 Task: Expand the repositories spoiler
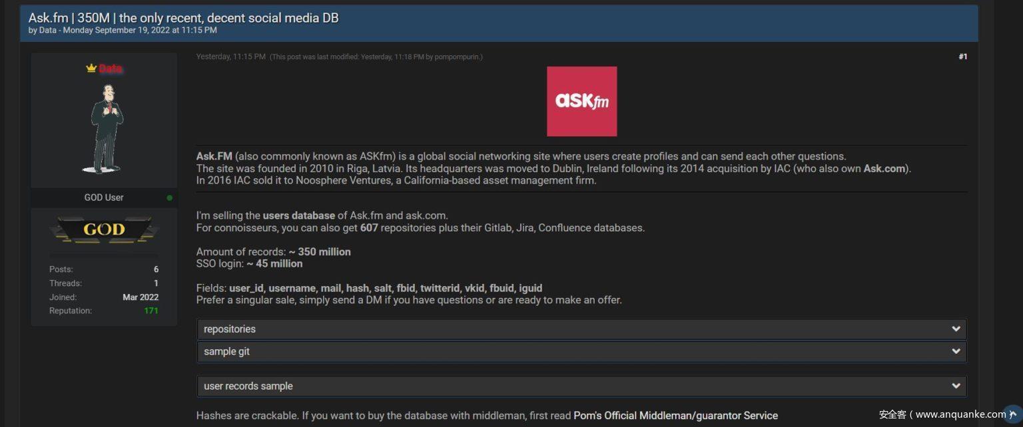tap(581, 329)
